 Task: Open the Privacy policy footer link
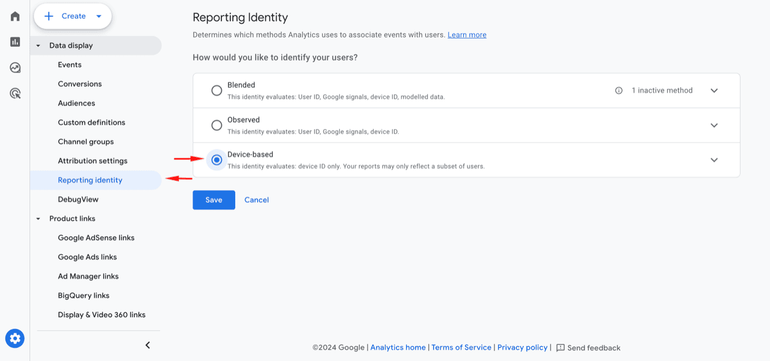click(x=522, y=348)
